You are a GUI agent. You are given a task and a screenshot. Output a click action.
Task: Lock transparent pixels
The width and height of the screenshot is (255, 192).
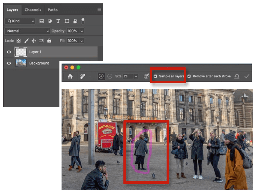tap(18, 41)
